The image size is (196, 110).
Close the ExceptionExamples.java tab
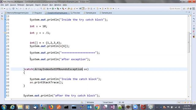[x=69, y=13]
